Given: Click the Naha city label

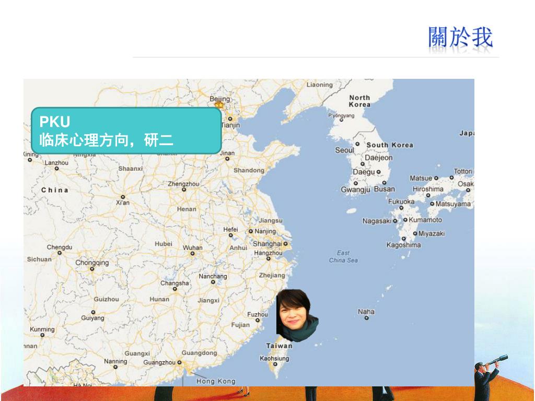Looking at the screenshot, I should coord(366,312).
